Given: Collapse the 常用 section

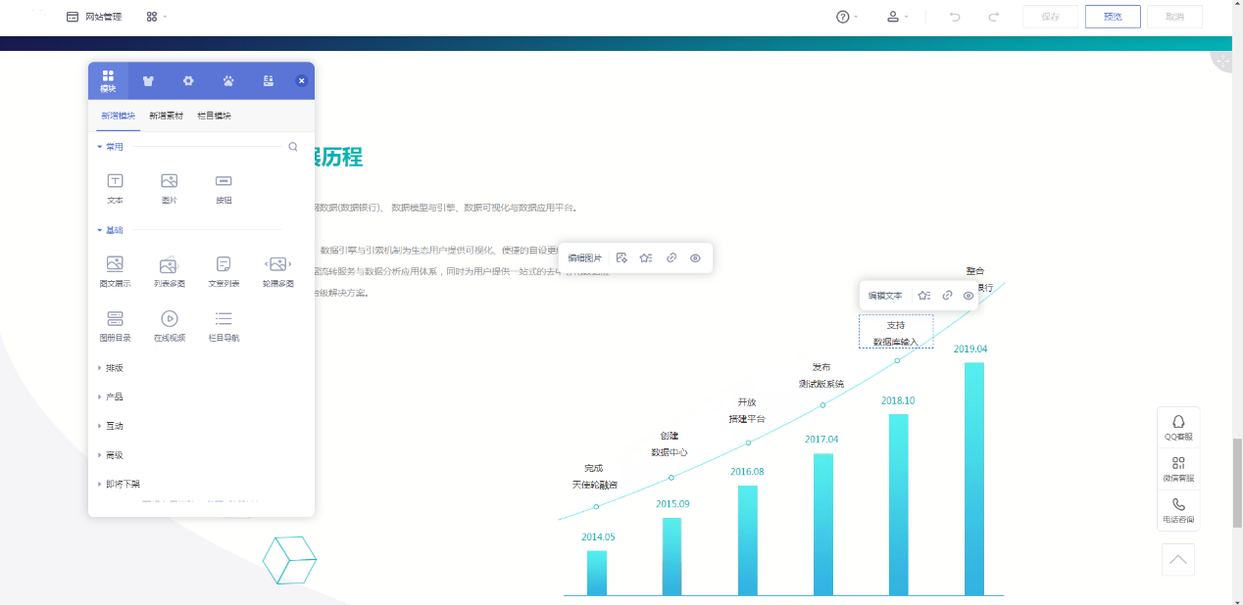Looking at the screenshot, I should click(110, 147).
